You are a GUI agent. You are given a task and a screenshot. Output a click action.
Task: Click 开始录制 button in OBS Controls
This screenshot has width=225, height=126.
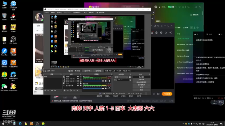[141, 80]
